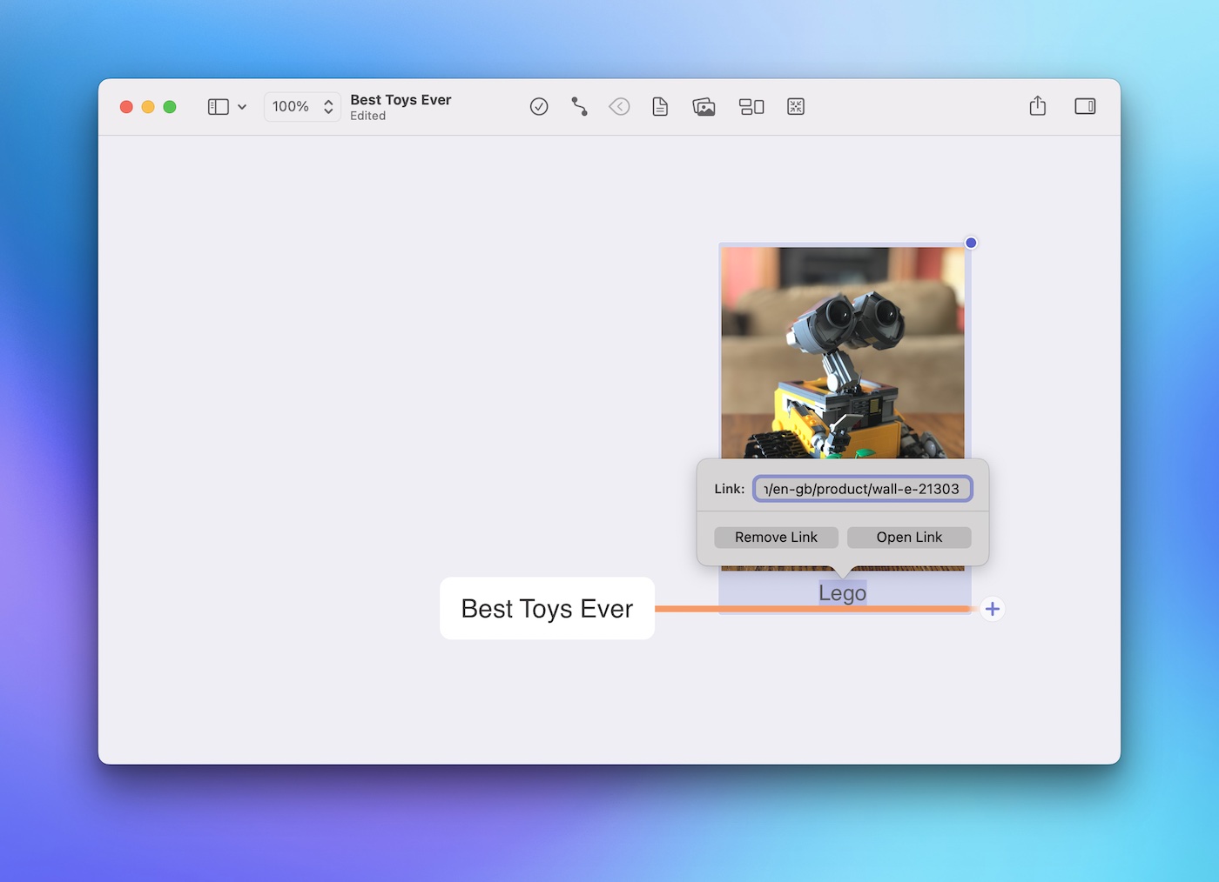Click the blue resize handle on image node
This screenshot has height=882, width=1219.
971,243
